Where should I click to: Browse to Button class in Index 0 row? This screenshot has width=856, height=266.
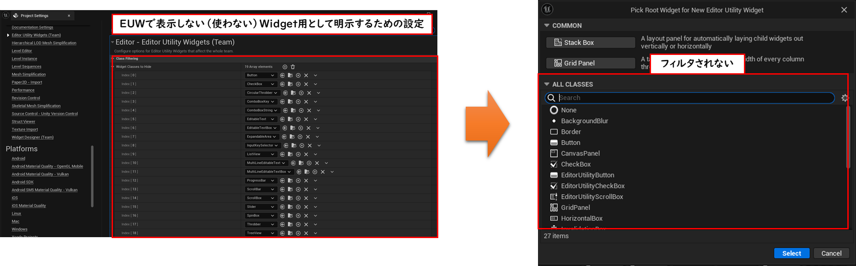(x=290, y=76)
